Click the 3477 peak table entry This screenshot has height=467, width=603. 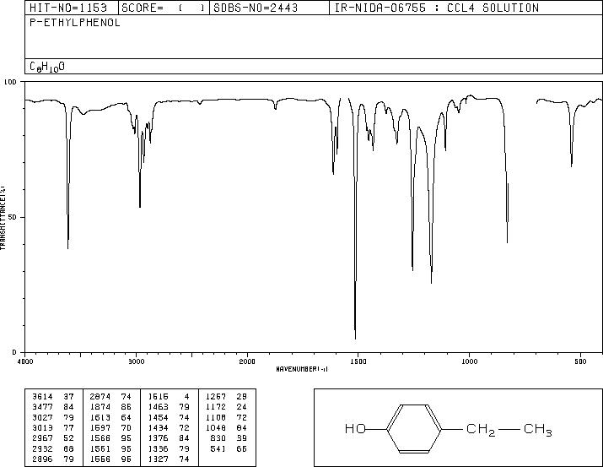point(53,407)
